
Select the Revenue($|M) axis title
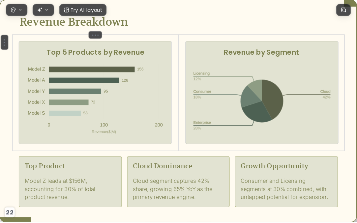[104, 132]
